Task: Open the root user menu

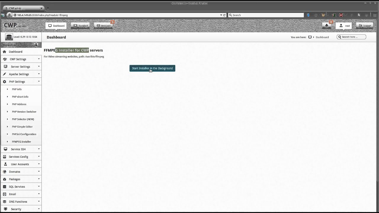Action: 344,26
